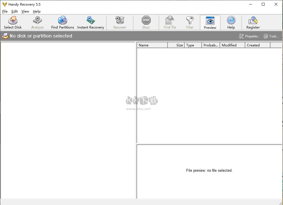Open the Help menu
This screenshot has width=283, height=205.
coord(37,11)
